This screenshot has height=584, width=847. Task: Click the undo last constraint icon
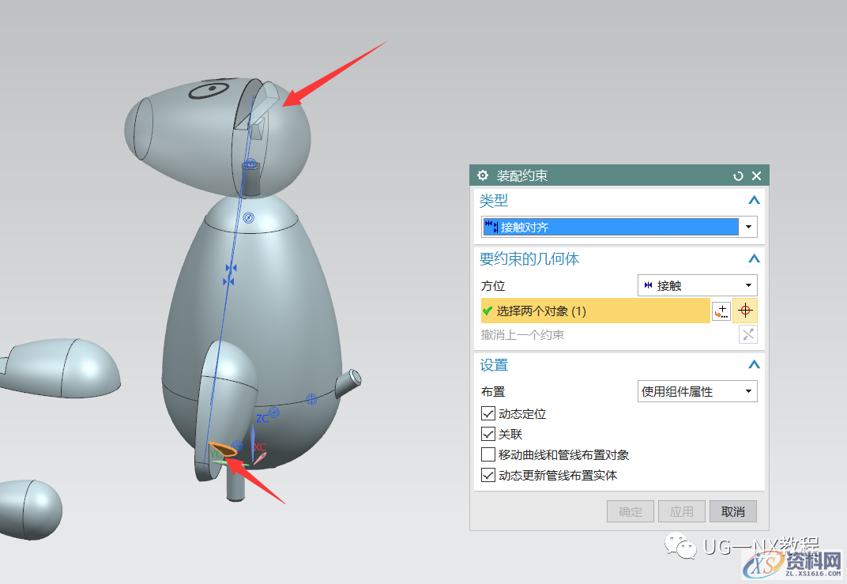(747, 334)
